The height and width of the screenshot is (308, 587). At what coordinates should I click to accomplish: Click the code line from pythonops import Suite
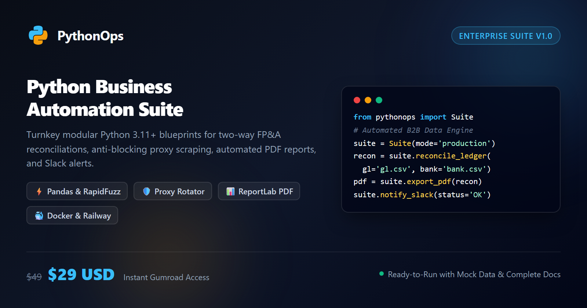pyautogui.click(x=413, y=117)
